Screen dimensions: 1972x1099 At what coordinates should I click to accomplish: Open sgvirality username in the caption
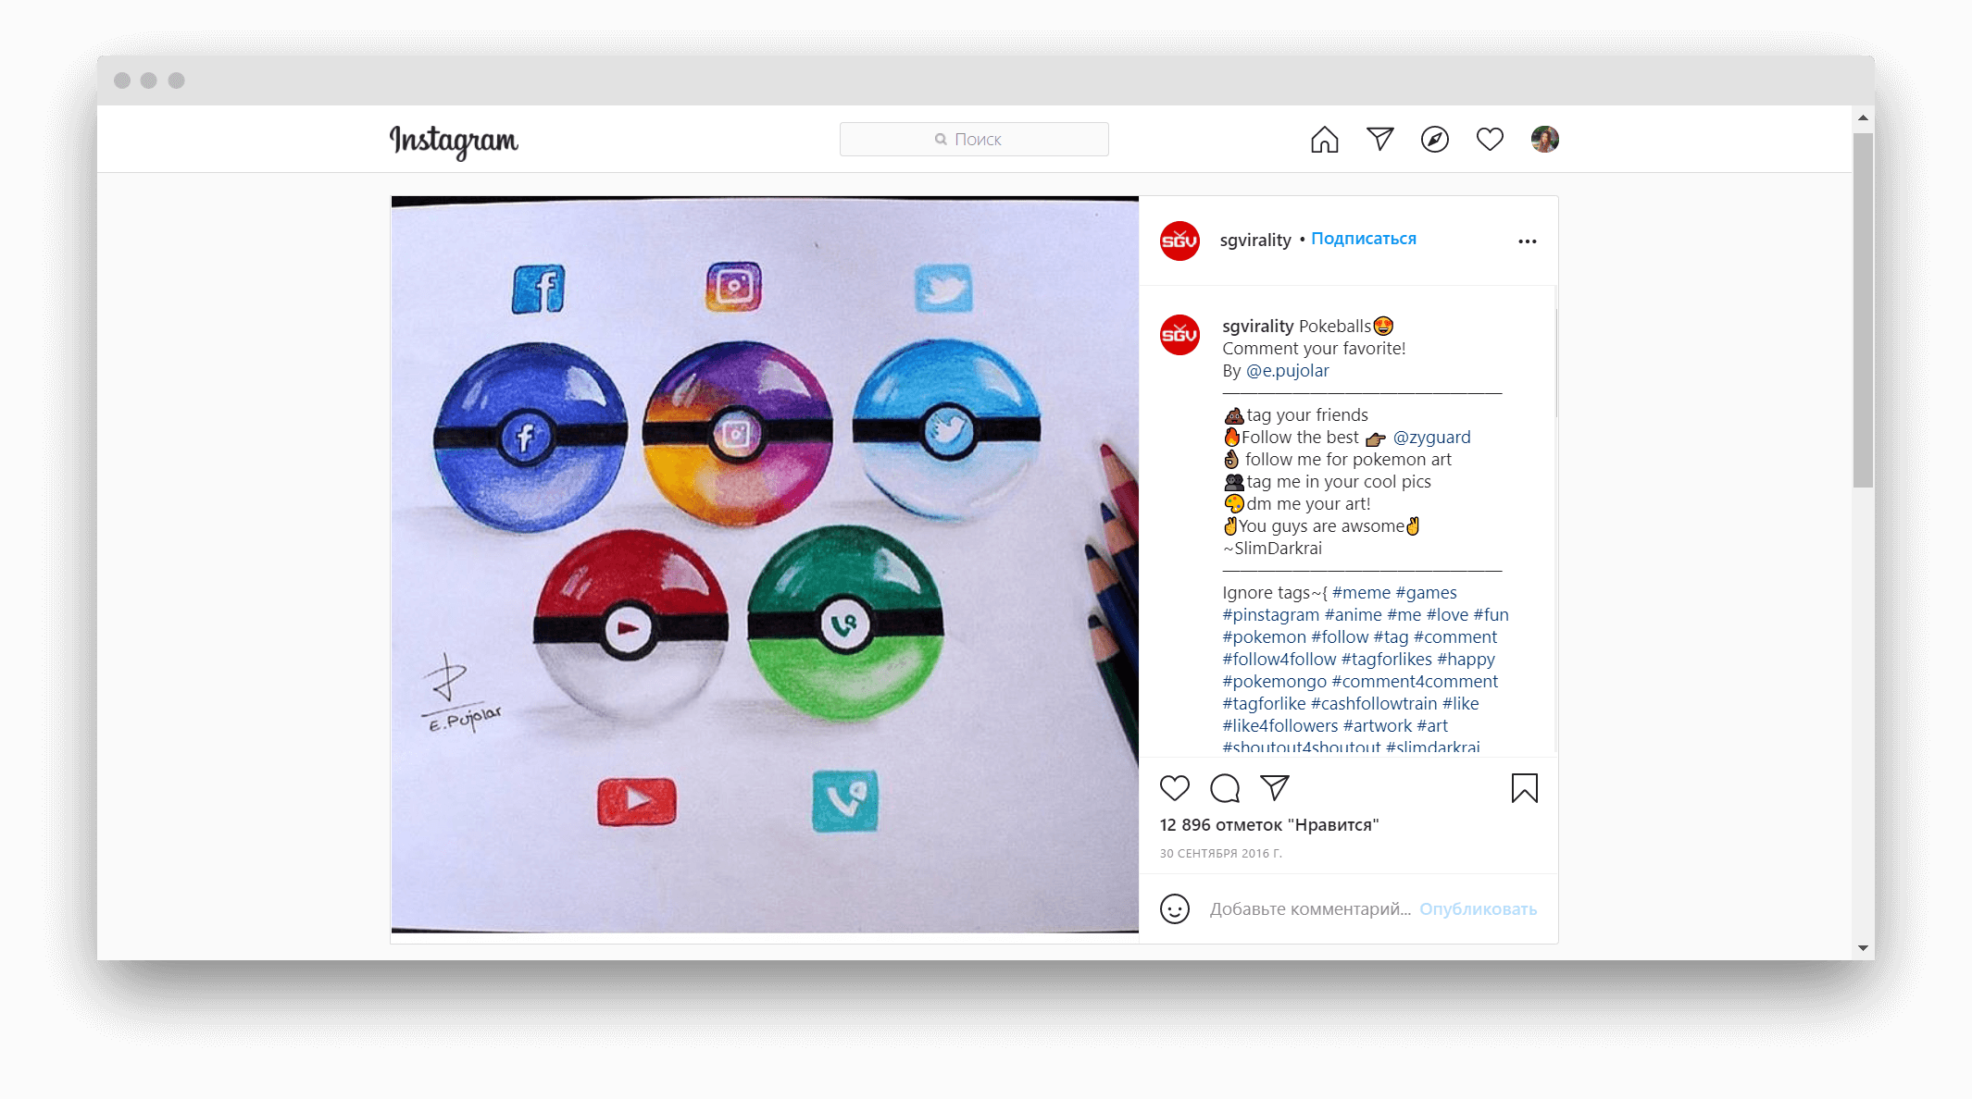1257,326
